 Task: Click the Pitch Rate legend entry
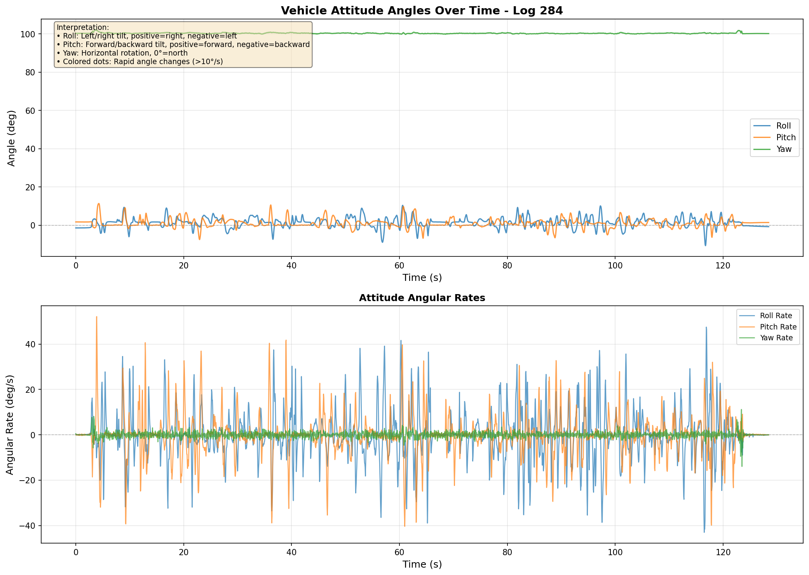(x=778, y=327)
